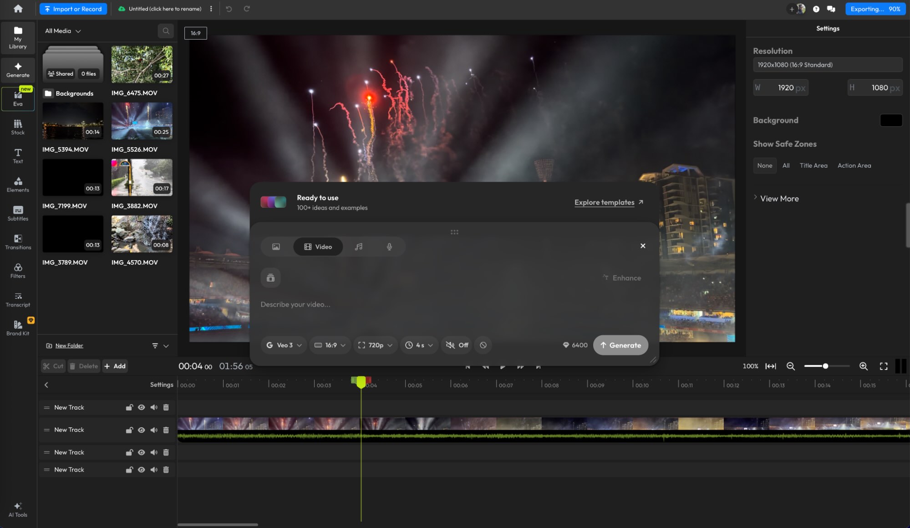Image resolution: width=910 pixels, height=528 pixels.
Task: Expand the View More settings section
Action: 776,199
